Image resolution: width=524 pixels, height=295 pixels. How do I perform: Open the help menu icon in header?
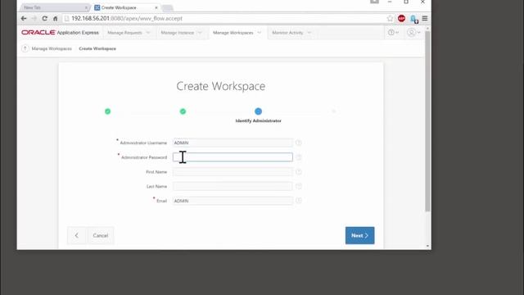pos(393,33)
